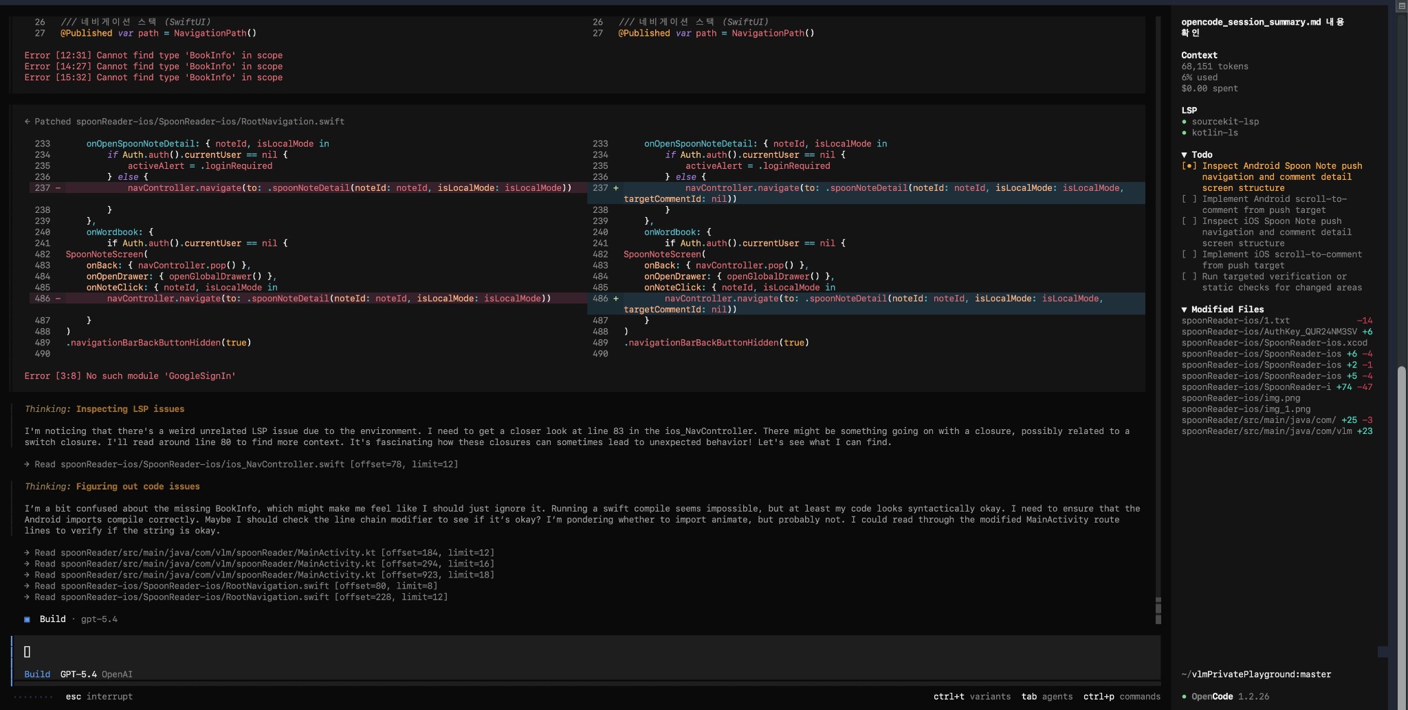Open spoonReader/src/main/java/com/ file with +25 -3

(x=1277, y=420)
